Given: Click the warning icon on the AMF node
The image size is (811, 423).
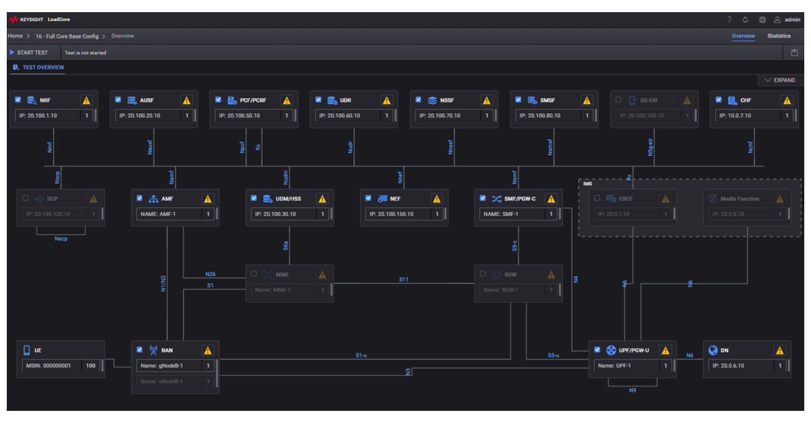Looking at the screenshot, I should [207, 198].
